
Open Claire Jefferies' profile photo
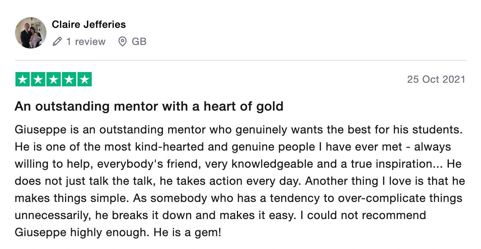[31, 33]
